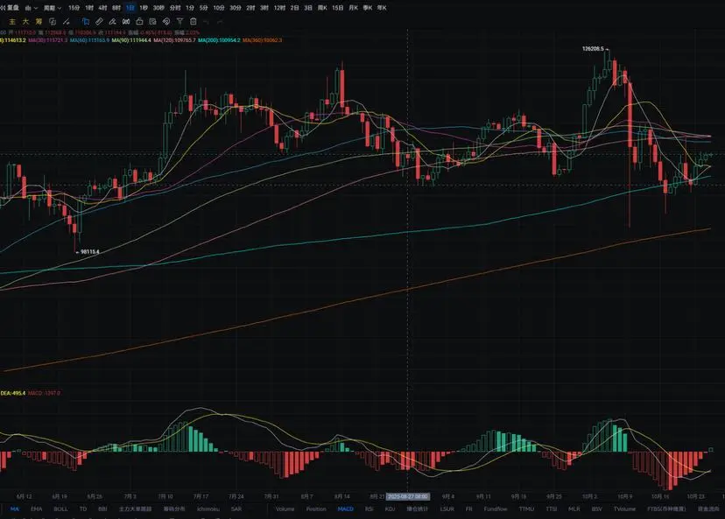Toggle the Volume sub-indicator
This screenshot has width=725, height=519.
pos(285,508)
